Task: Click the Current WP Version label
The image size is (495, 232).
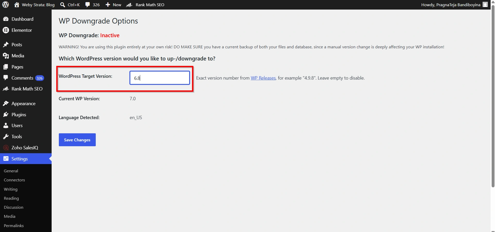Action: click(x=79, y=99)
